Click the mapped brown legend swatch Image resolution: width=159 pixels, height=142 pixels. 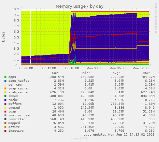(x=5, y=123)
